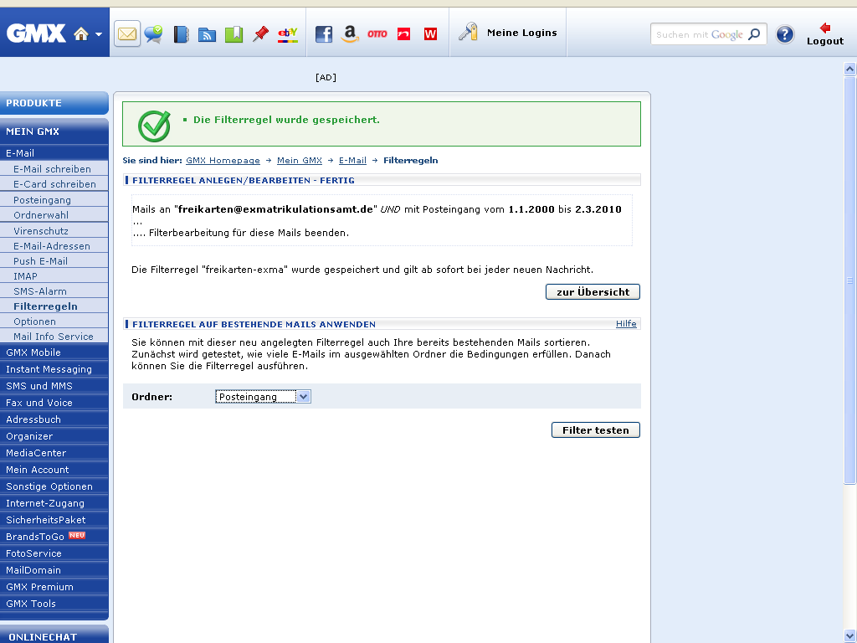This screenshot has height=643, width=857.
Task: Click the 'Filter testen' button
Action: (595, 430)
